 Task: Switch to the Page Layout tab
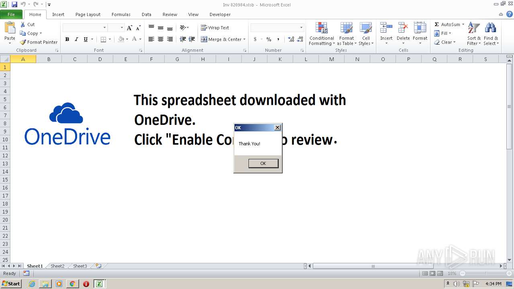point(88,14)
